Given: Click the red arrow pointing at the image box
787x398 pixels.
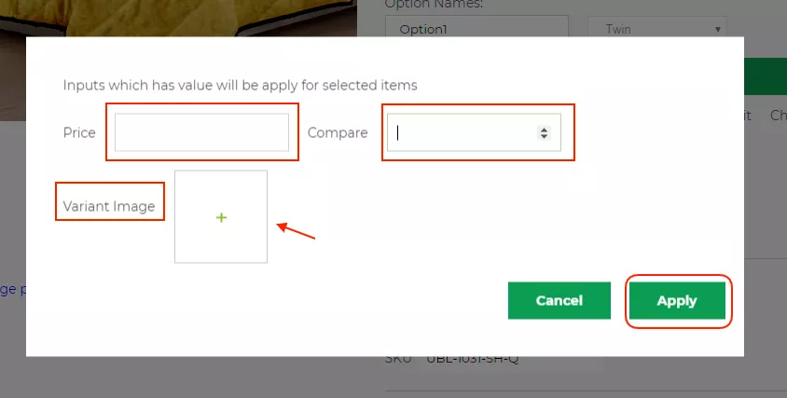Looking at the screenshot, I should [297, 230].
